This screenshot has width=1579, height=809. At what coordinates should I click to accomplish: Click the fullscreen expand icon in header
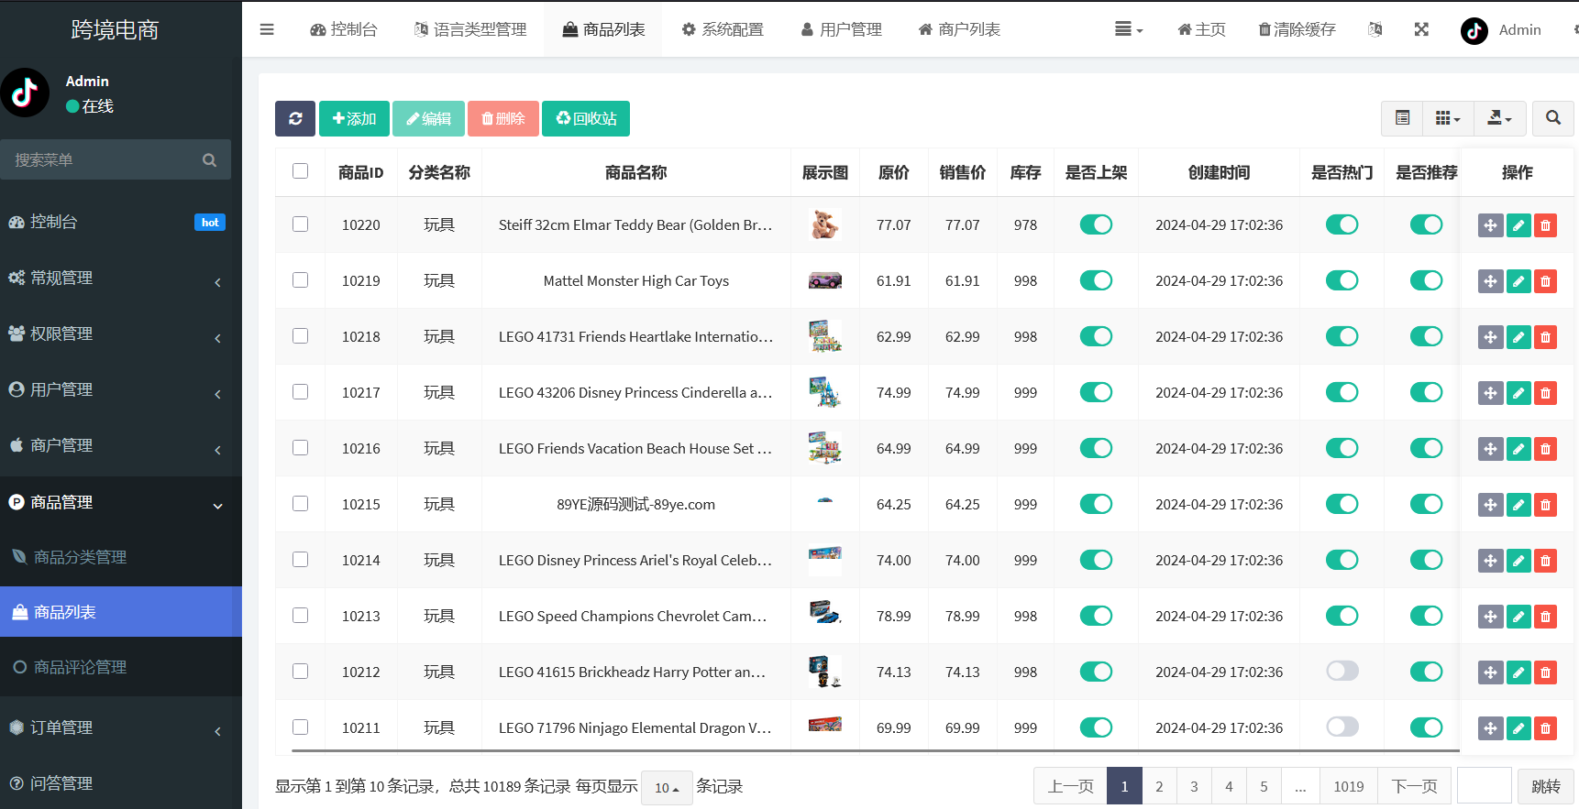pos(1421,29)
